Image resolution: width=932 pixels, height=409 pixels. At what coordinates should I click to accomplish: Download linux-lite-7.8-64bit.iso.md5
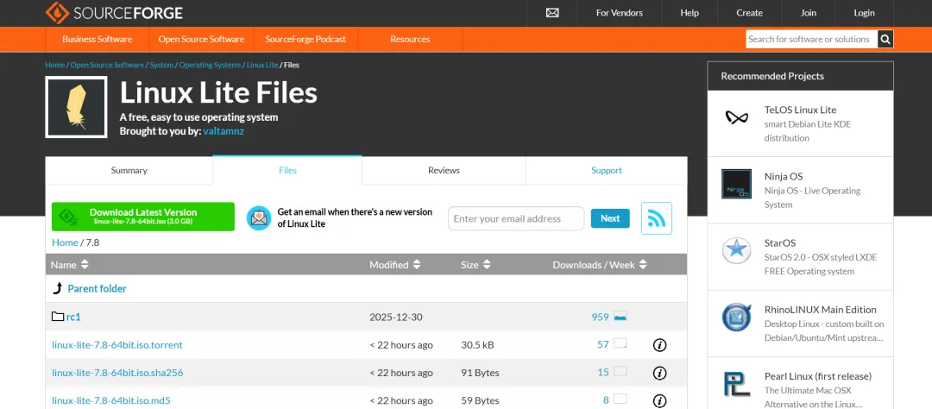[111, 400]
